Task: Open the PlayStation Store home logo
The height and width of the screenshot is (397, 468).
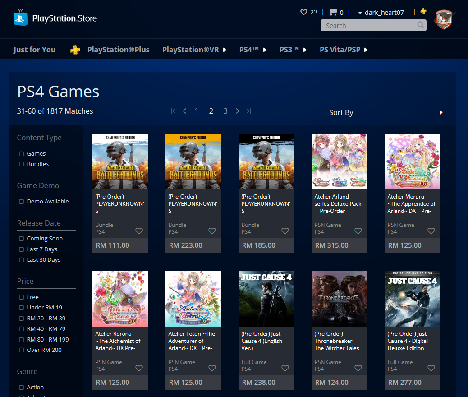Action: click(x=55, y=18)
